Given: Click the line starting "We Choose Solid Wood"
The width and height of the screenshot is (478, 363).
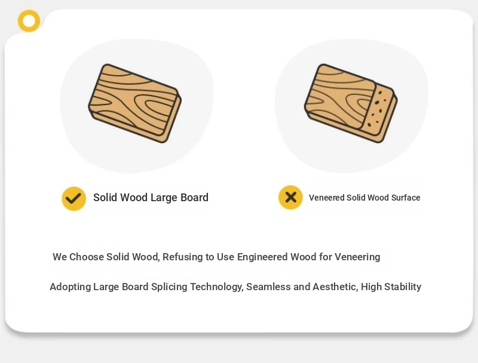Looking at the screenshot, I should click(216, 257).
